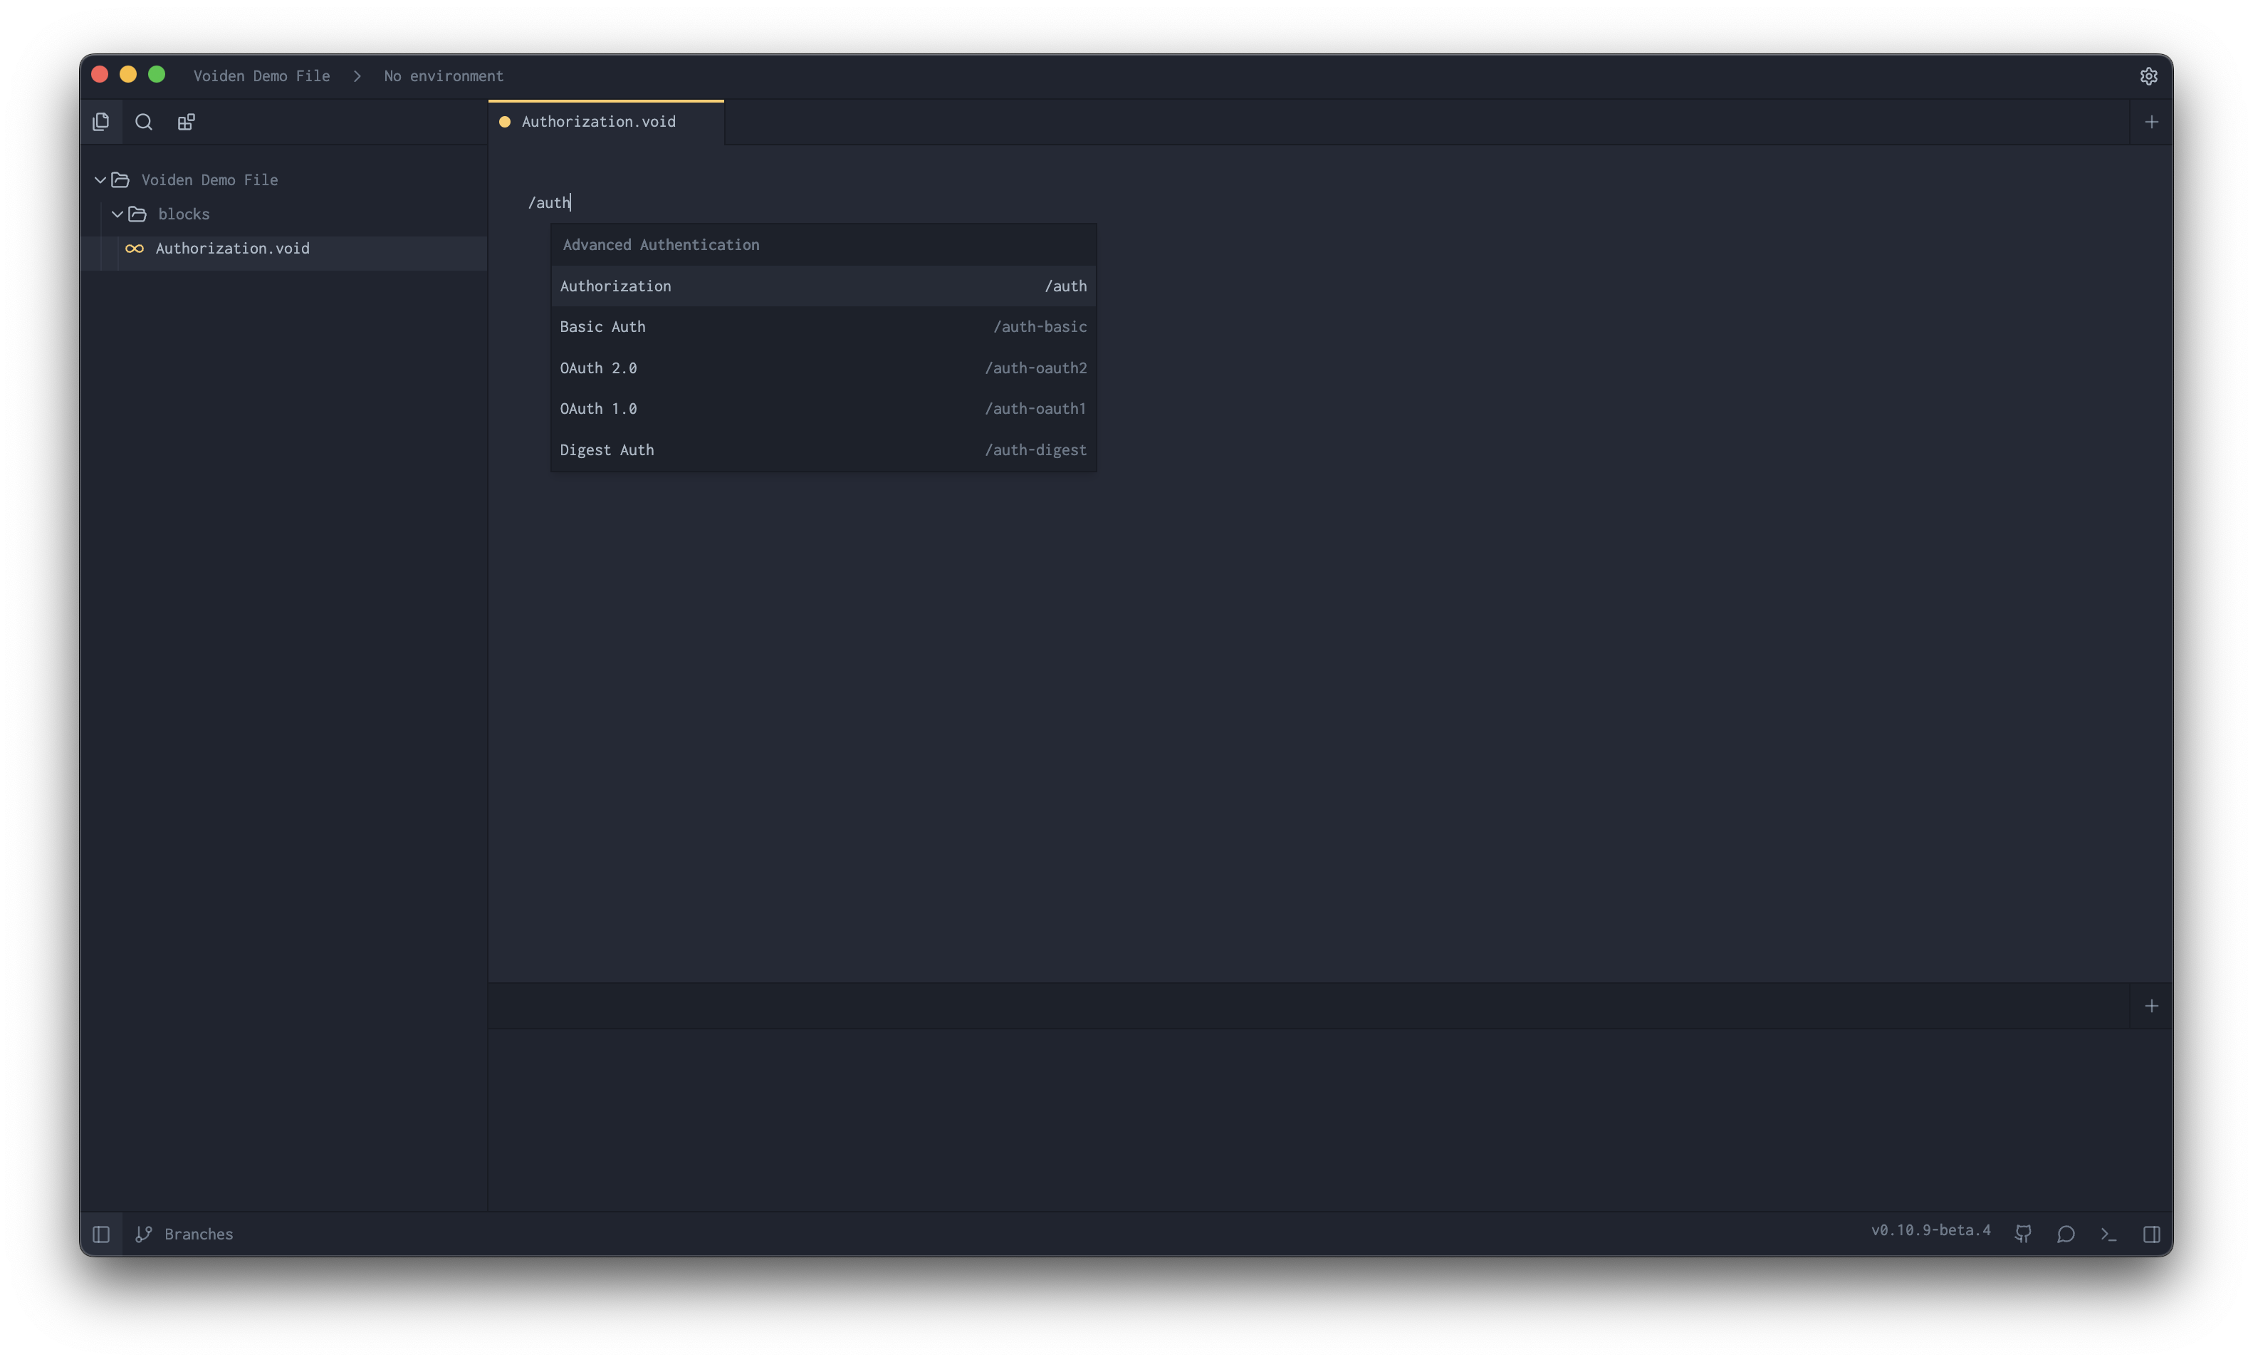The width and height of the screenshot is (2253, 1362).
Task: Open the No environment selector
Action: (443, 76)
